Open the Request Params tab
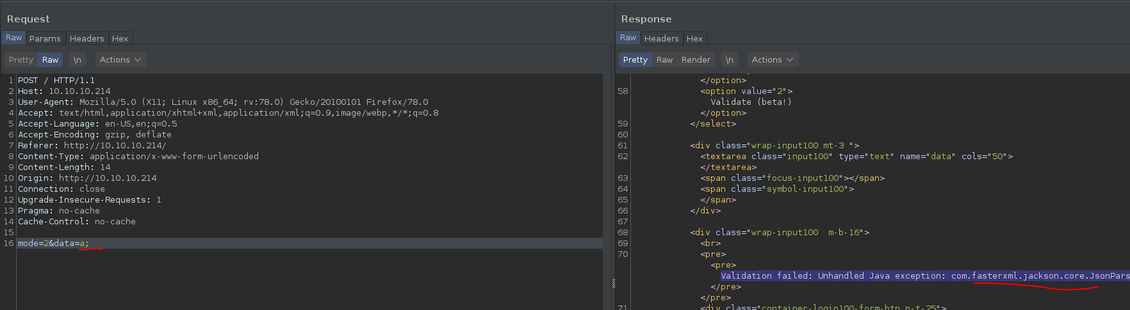1130x310 pixels. pyautogui.click(x=45, y=38)
